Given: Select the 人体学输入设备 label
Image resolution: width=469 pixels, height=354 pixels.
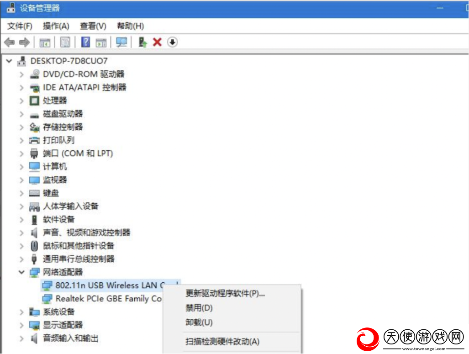Looking at the screenshot, I should pyautogui.click(x=71, y=206).
